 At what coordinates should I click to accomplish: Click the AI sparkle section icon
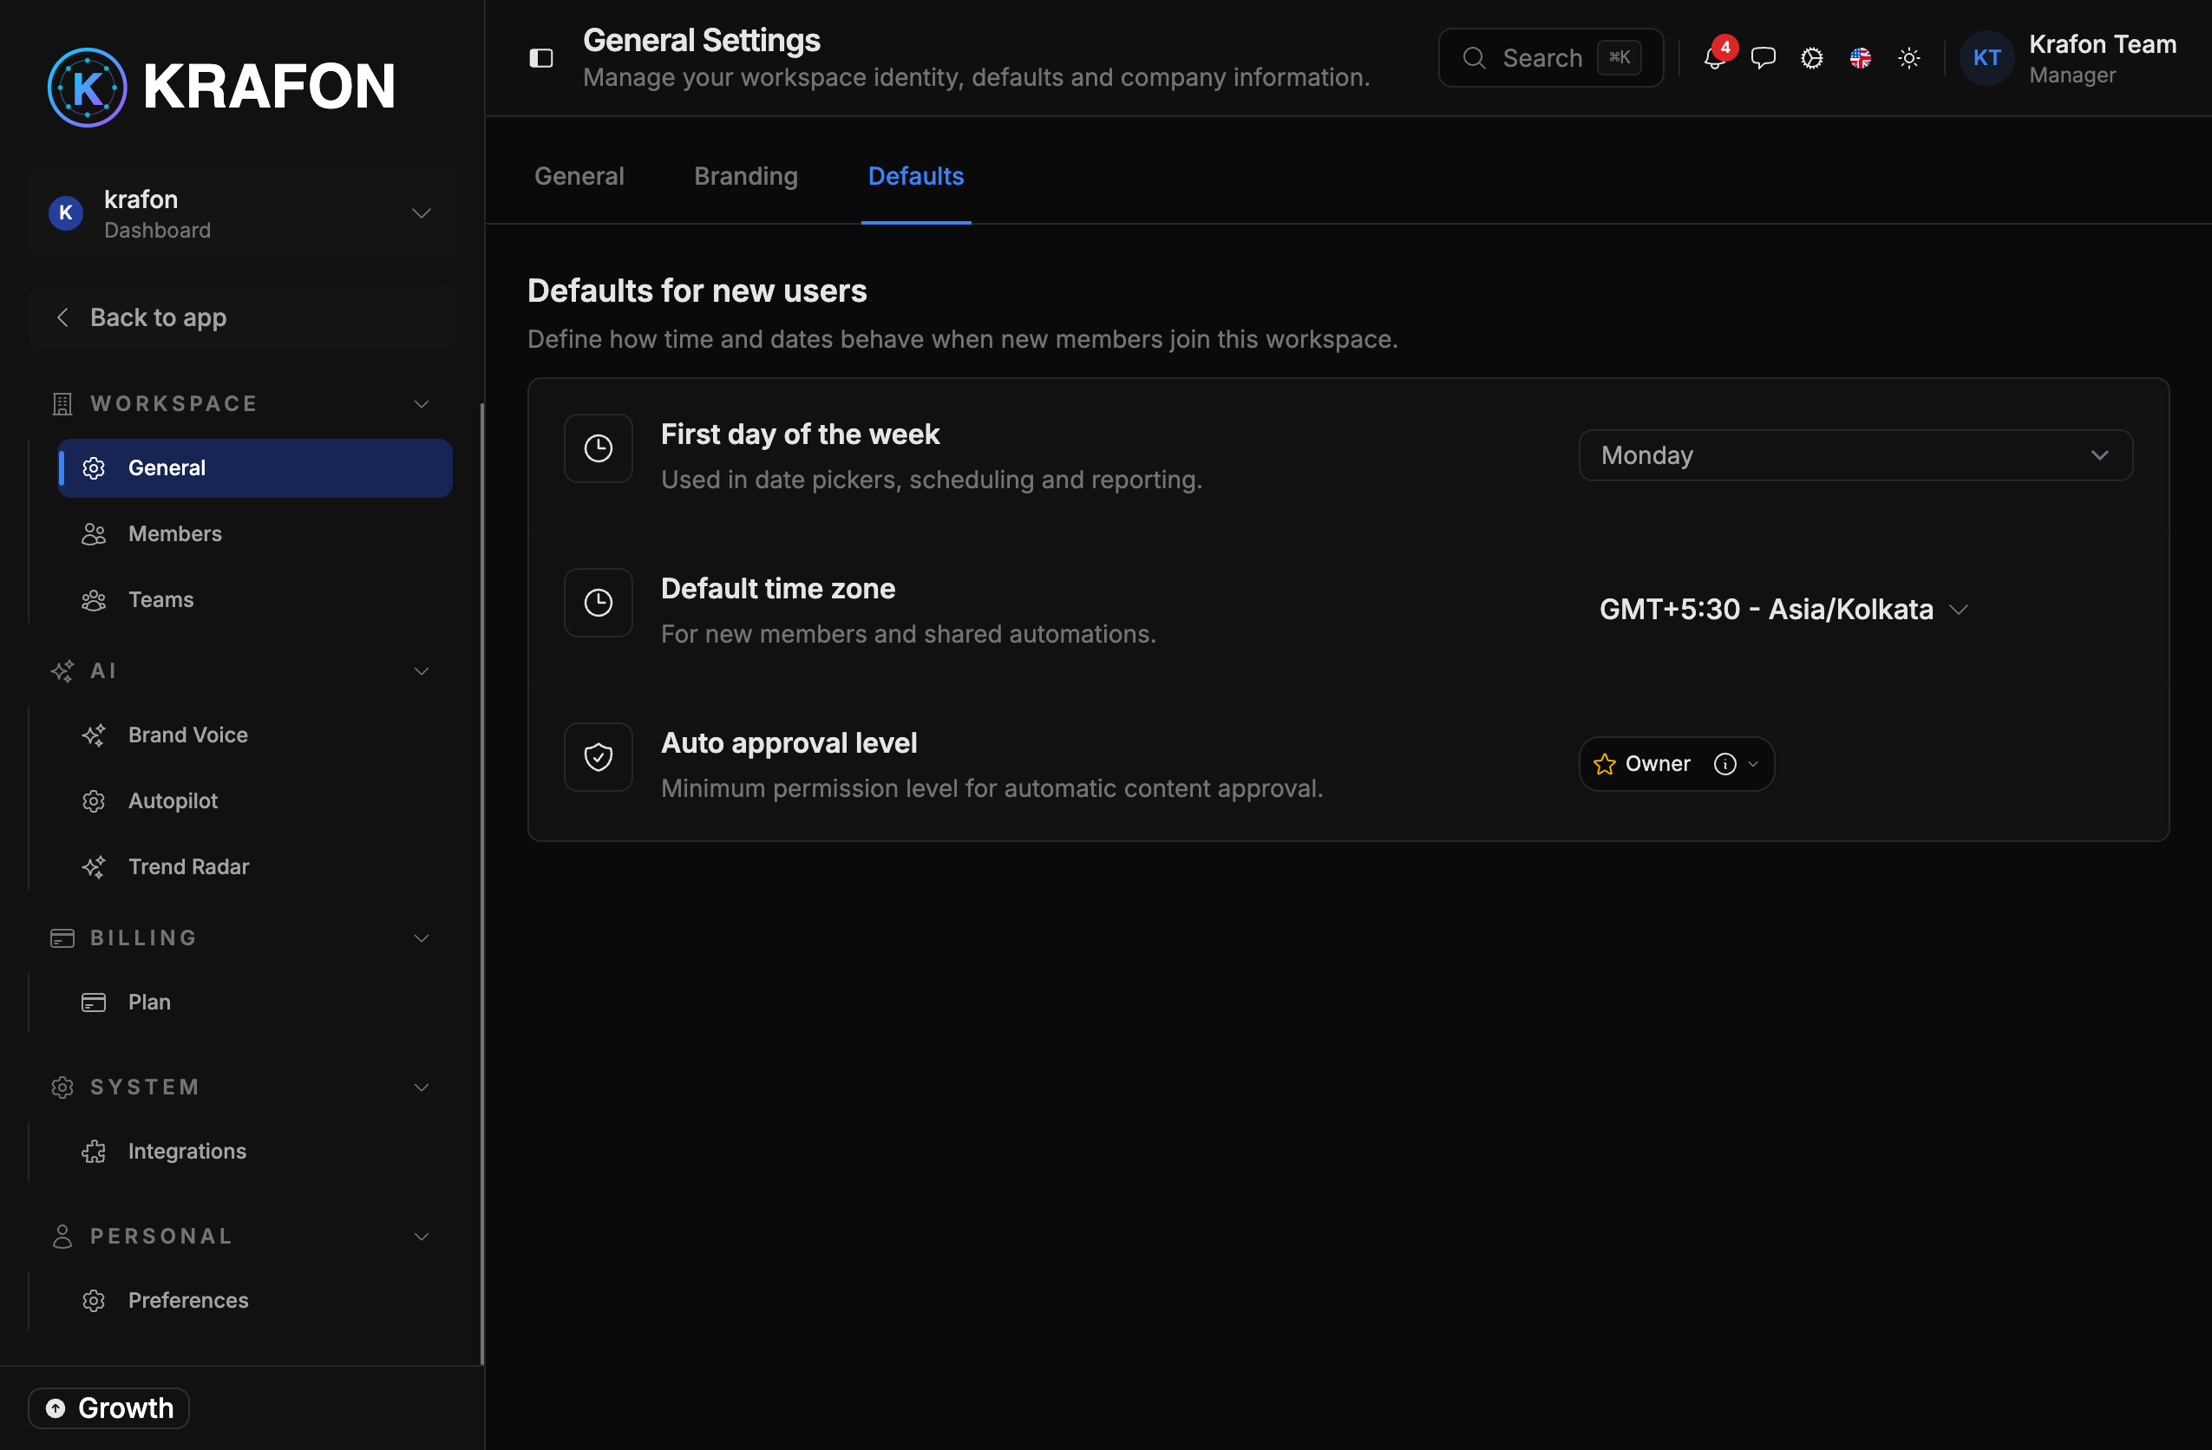tap(62, 670)
